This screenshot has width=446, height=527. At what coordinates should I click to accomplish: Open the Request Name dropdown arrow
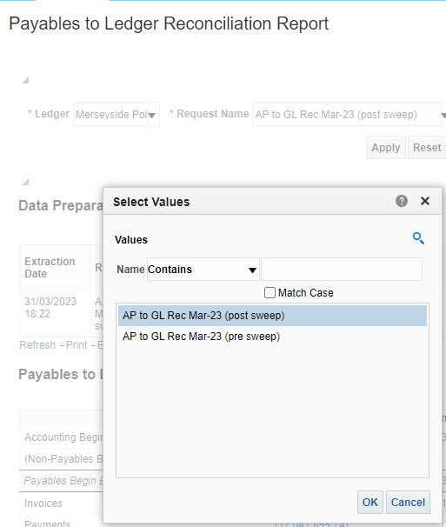tap(443, 116)
